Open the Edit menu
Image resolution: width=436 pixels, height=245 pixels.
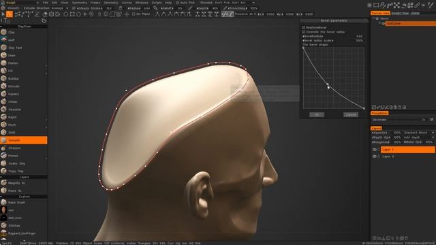54,3
